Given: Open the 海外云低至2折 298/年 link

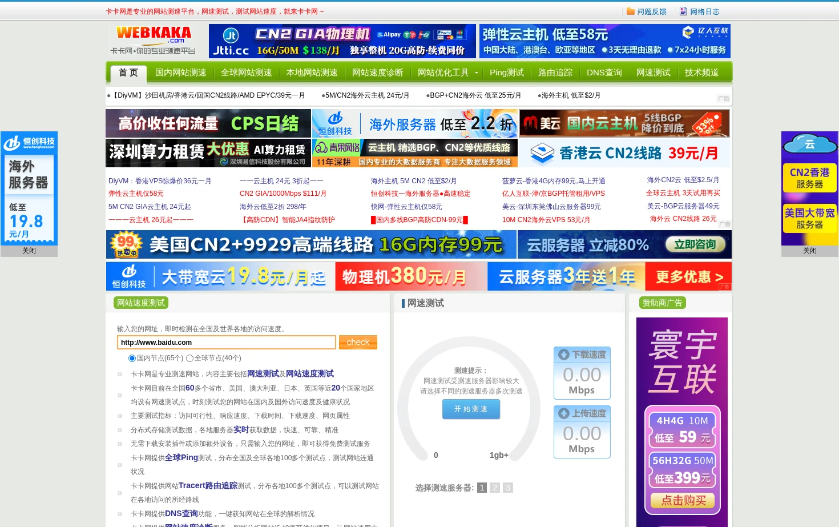Looking at the screenshot, I should (x=273, y=207).
